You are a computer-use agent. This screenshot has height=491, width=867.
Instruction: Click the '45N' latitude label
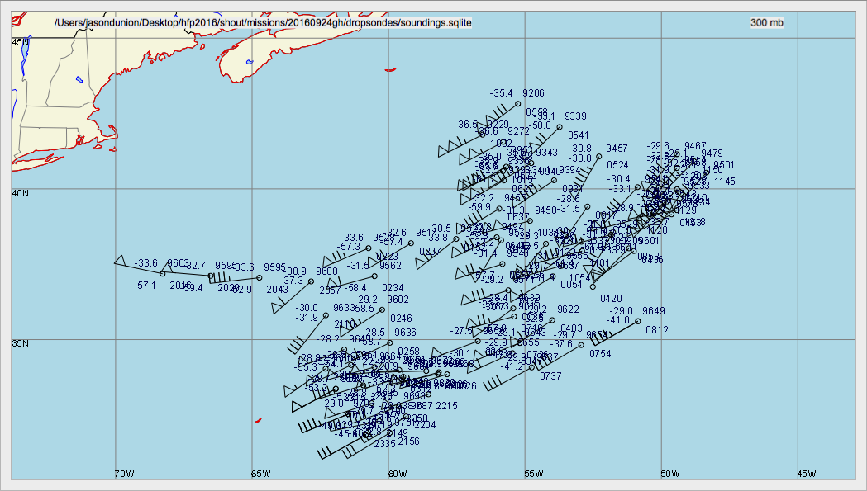[21, 43]
